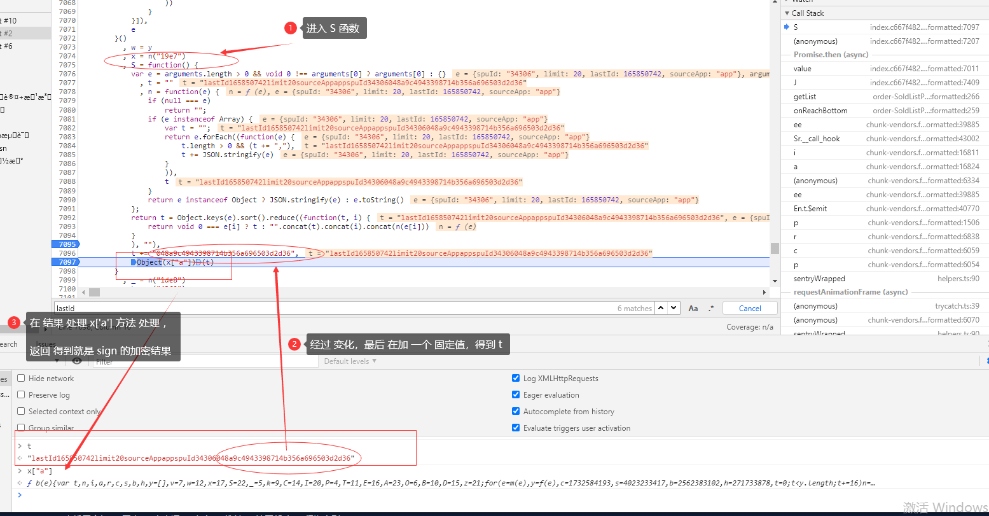989x516 pixels.
Task: Click the 6 matches search counter
Action: [x=634, y=309]
